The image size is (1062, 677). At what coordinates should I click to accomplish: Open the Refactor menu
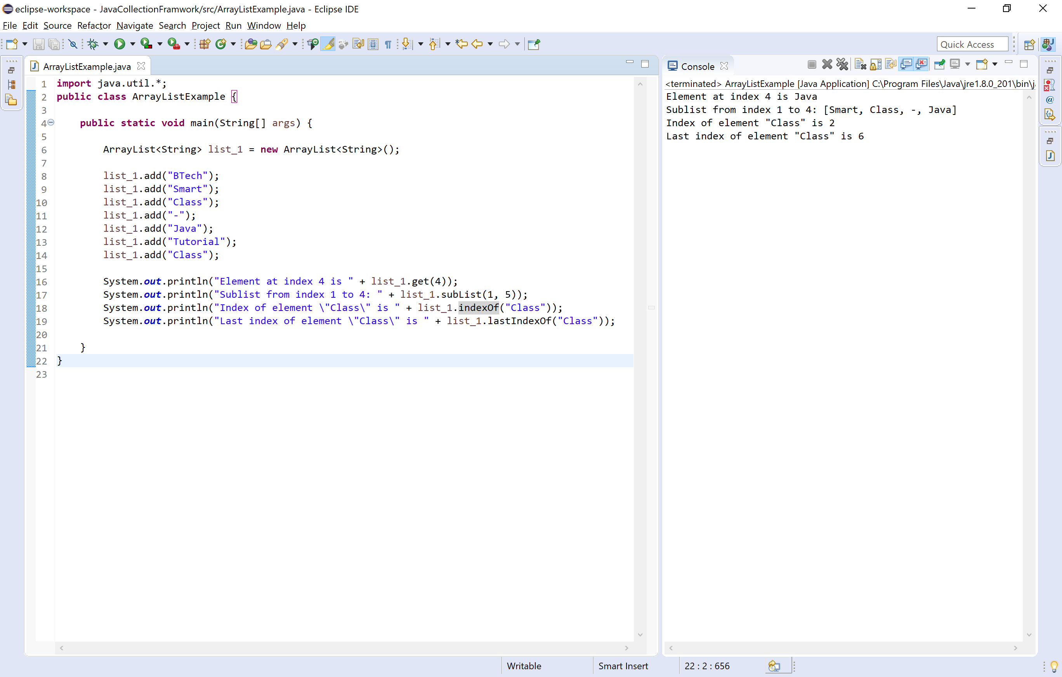point(94,26)
